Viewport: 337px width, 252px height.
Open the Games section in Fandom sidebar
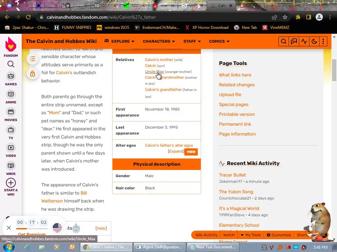11,79
